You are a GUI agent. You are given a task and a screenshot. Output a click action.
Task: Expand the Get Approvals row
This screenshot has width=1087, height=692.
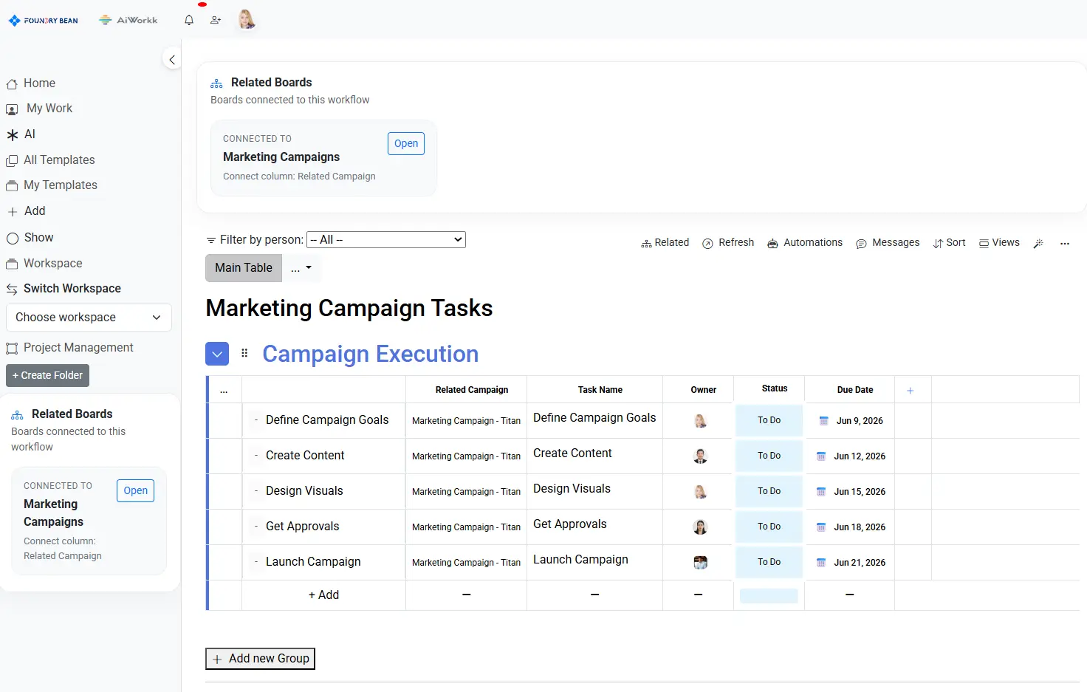click(256, 526)
